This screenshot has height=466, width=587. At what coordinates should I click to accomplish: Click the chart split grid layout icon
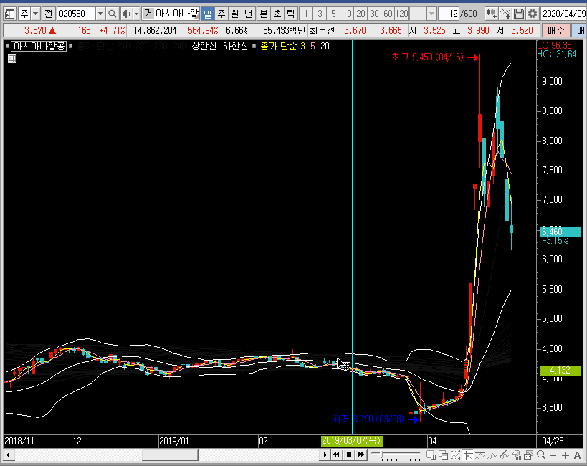(431, 455)
